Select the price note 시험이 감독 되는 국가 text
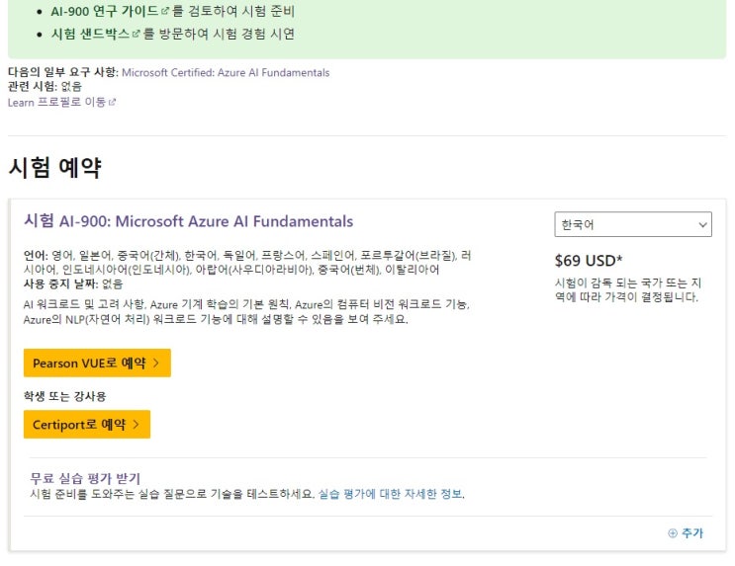Screen dimensions: 735x566 [627, 289]
